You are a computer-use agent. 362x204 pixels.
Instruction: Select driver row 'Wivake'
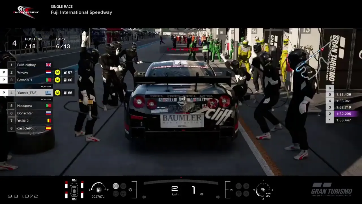(30, 73)
